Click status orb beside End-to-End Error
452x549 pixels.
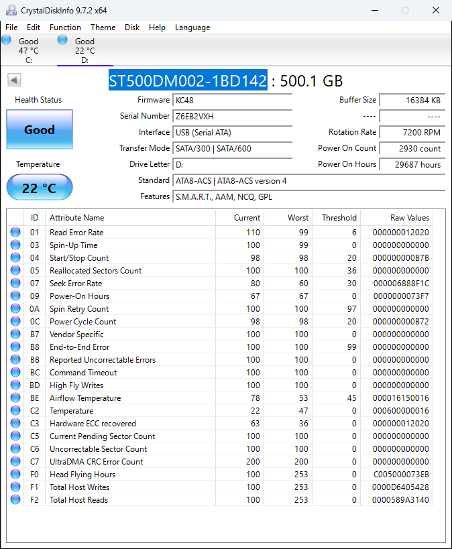pos(15,347)
